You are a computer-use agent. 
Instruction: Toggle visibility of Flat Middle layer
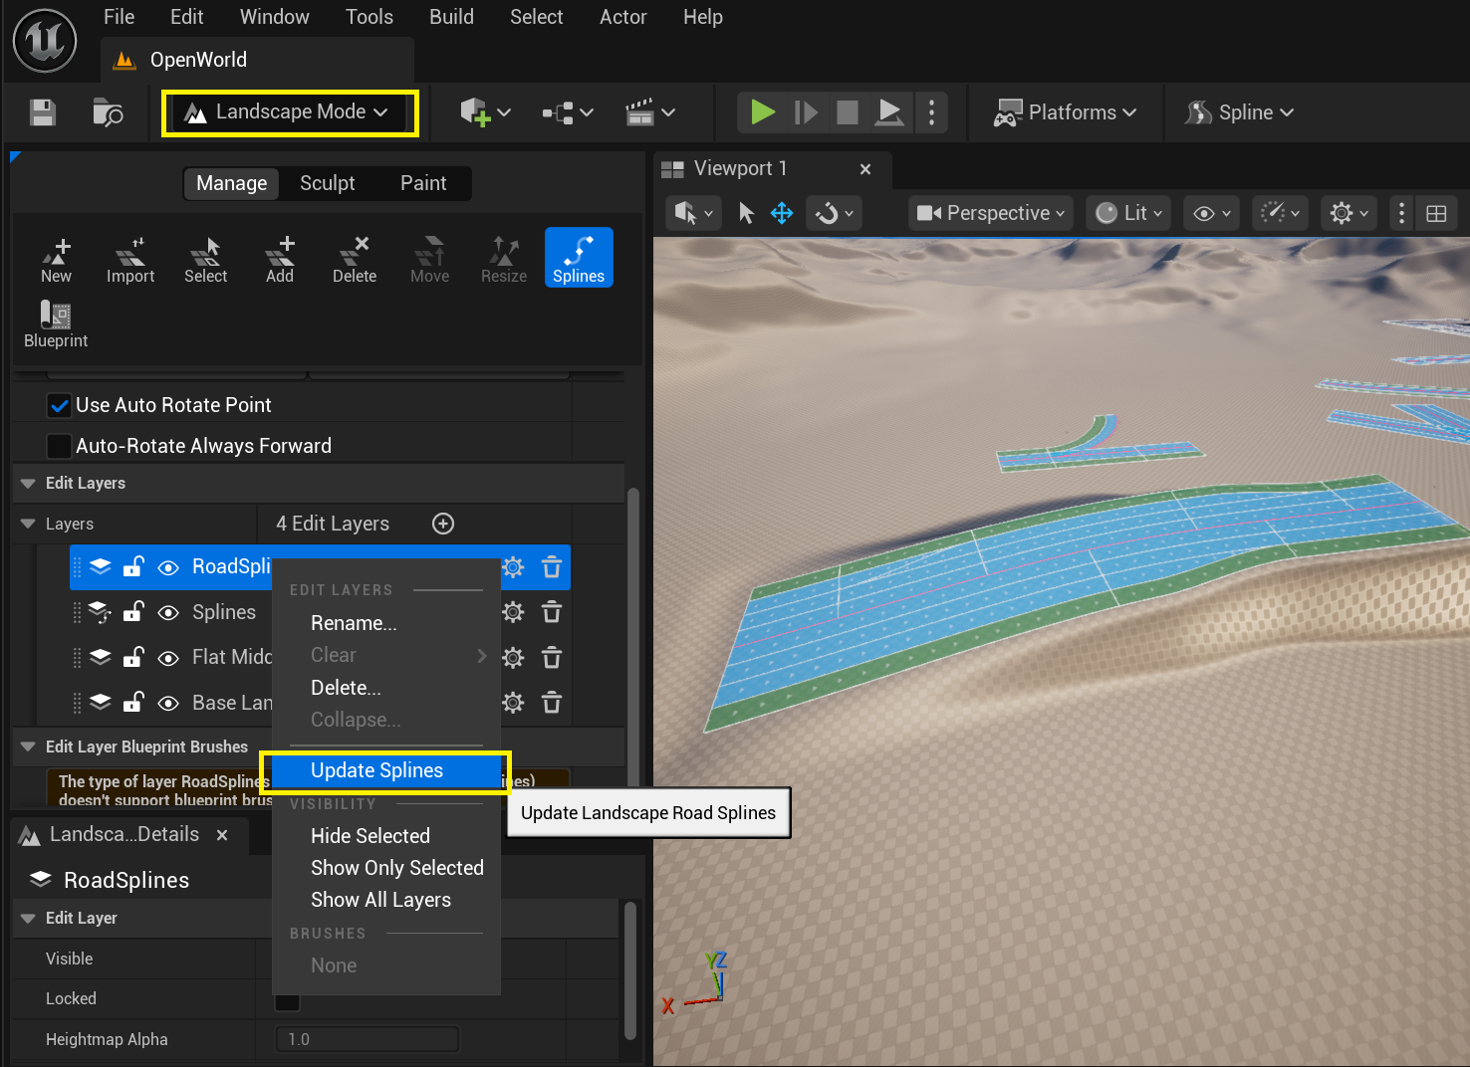(x=168, y=657)
